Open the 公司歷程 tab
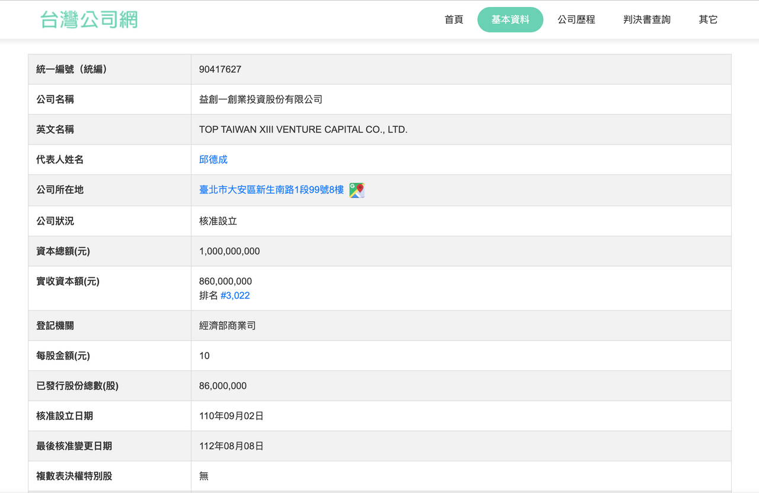759x493 pixels. coord(576,20)
